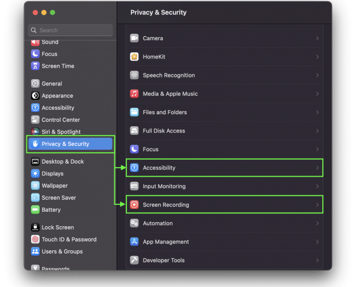Click the App Management icon

(x=134, y=242)
